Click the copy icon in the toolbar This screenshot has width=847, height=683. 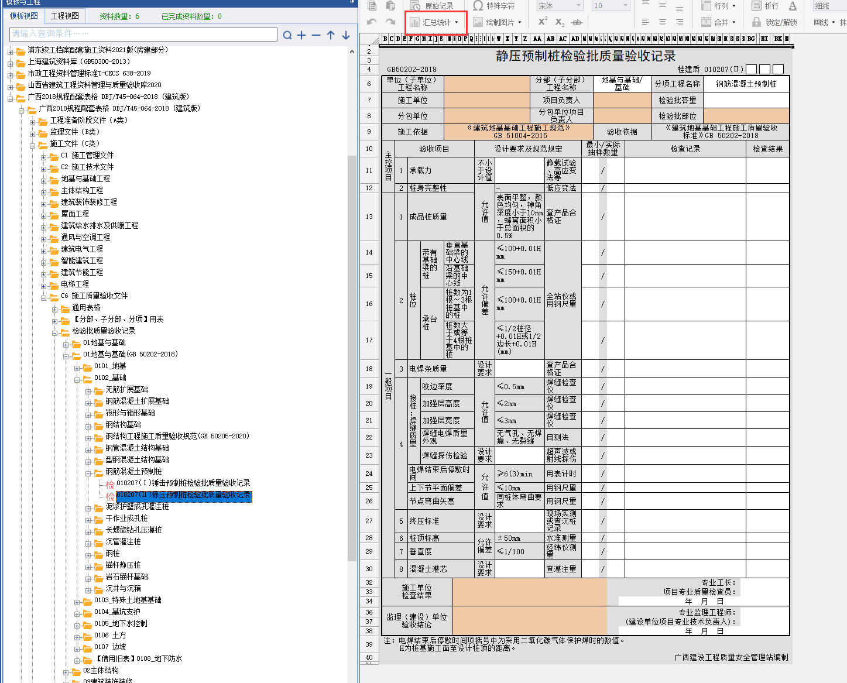point(372,6)
